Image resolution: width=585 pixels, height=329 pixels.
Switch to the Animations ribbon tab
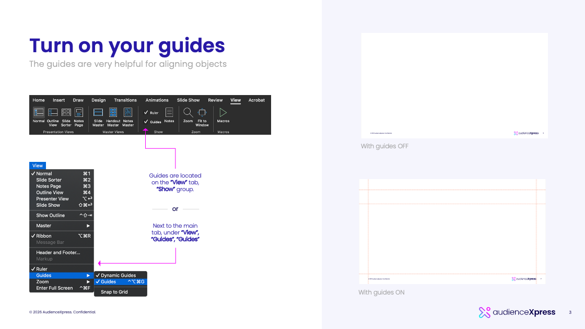(x=157, y=100)
